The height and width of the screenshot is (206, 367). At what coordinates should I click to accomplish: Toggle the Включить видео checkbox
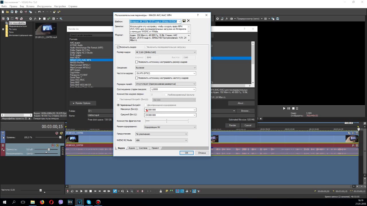coord(118,47)
